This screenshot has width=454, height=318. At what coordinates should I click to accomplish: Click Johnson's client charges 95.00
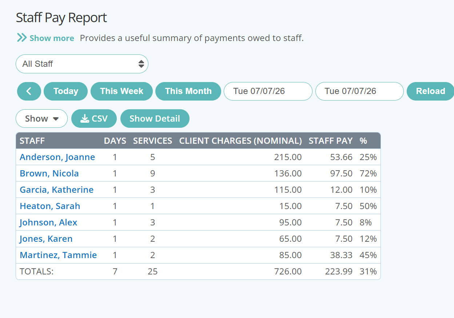click(x=290, y=223)
